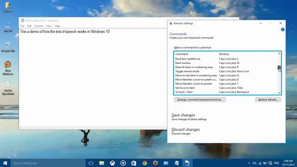
Task: Open the network status tray icon
Action: [260, 163]
